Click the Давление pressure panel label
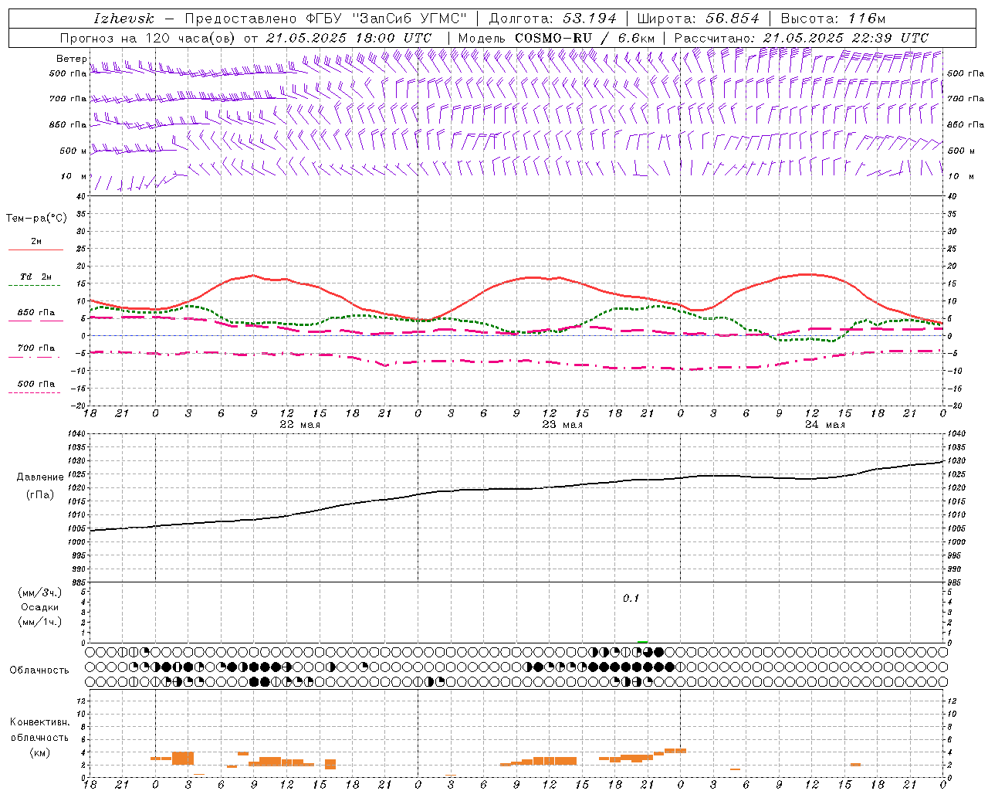 40,477
